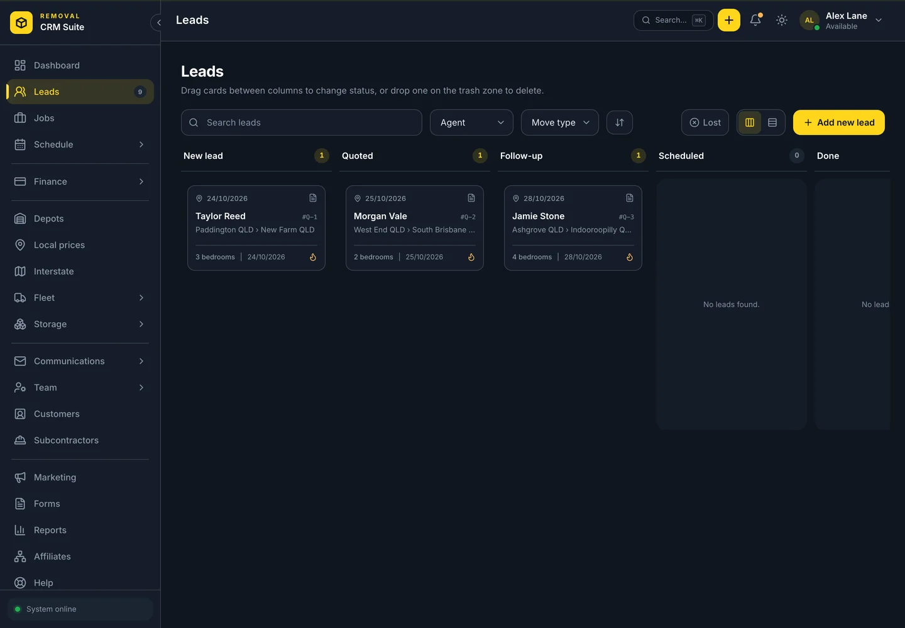Click 'Paddington QLD › New Farm QLD' route text

[x=255, y=230]
